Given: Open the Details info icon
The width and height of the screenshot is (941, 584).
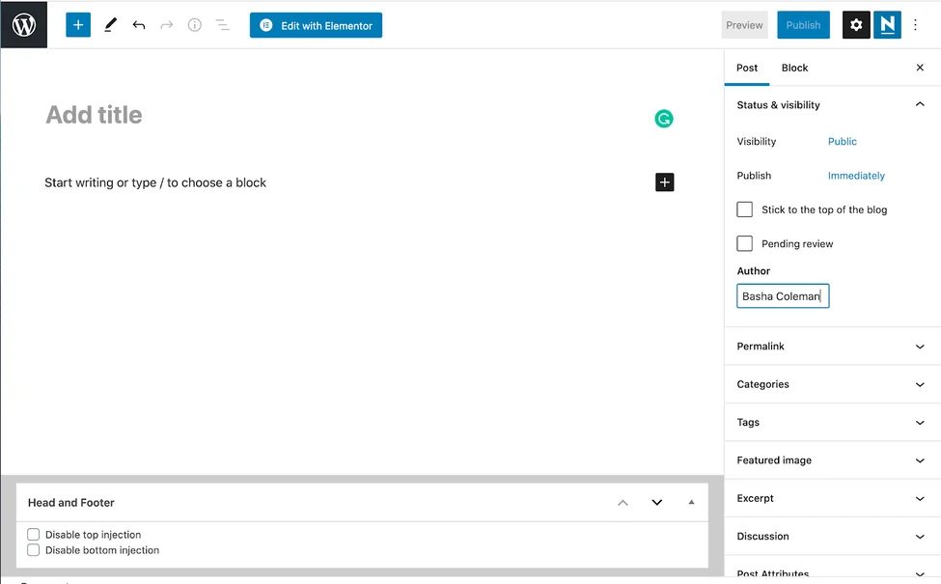Looking at the screenshot, I should point(194,25).
